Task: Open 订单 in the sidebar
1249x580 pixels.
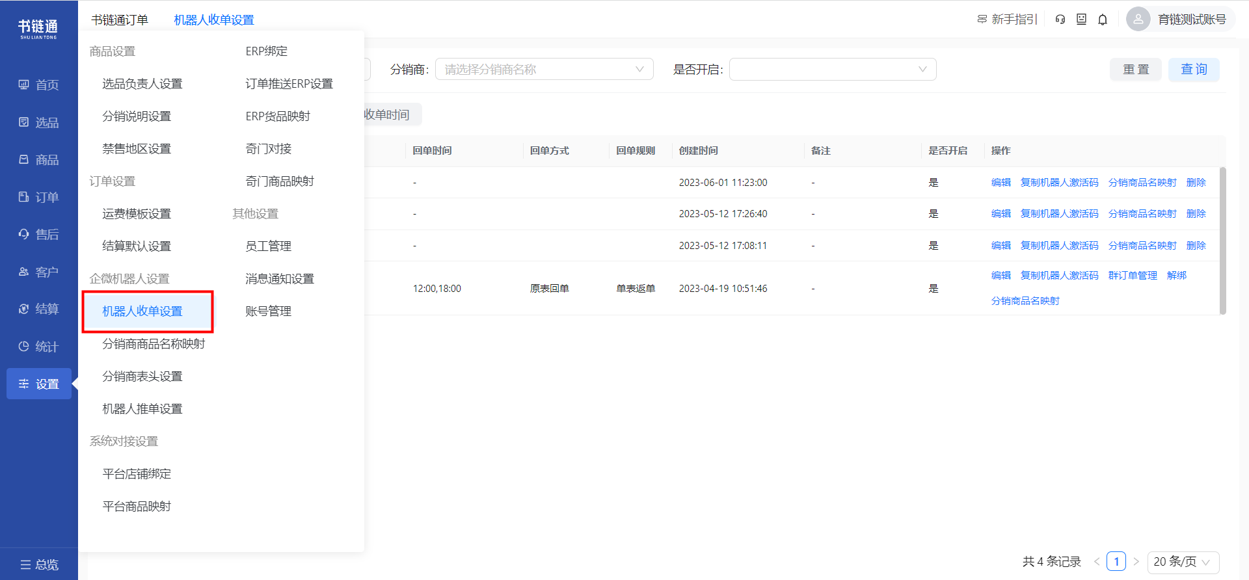Action: (x=39, y=197)
